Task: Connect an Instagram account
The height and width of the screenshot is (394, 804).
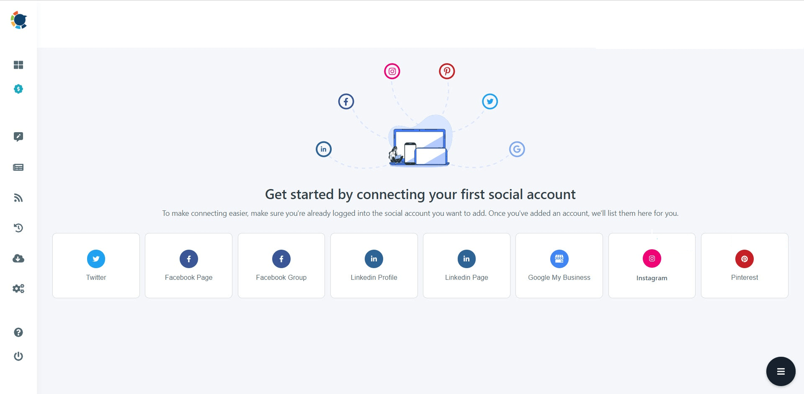Action: [652, 265]
